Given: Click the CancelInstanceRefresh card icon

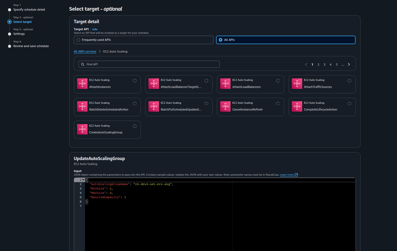Looking at the screenshot, I should point(225,106).
